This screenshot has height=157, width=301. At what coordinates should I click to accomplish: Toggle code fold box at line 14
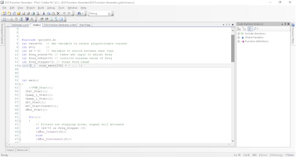click(x=20, y=65)
